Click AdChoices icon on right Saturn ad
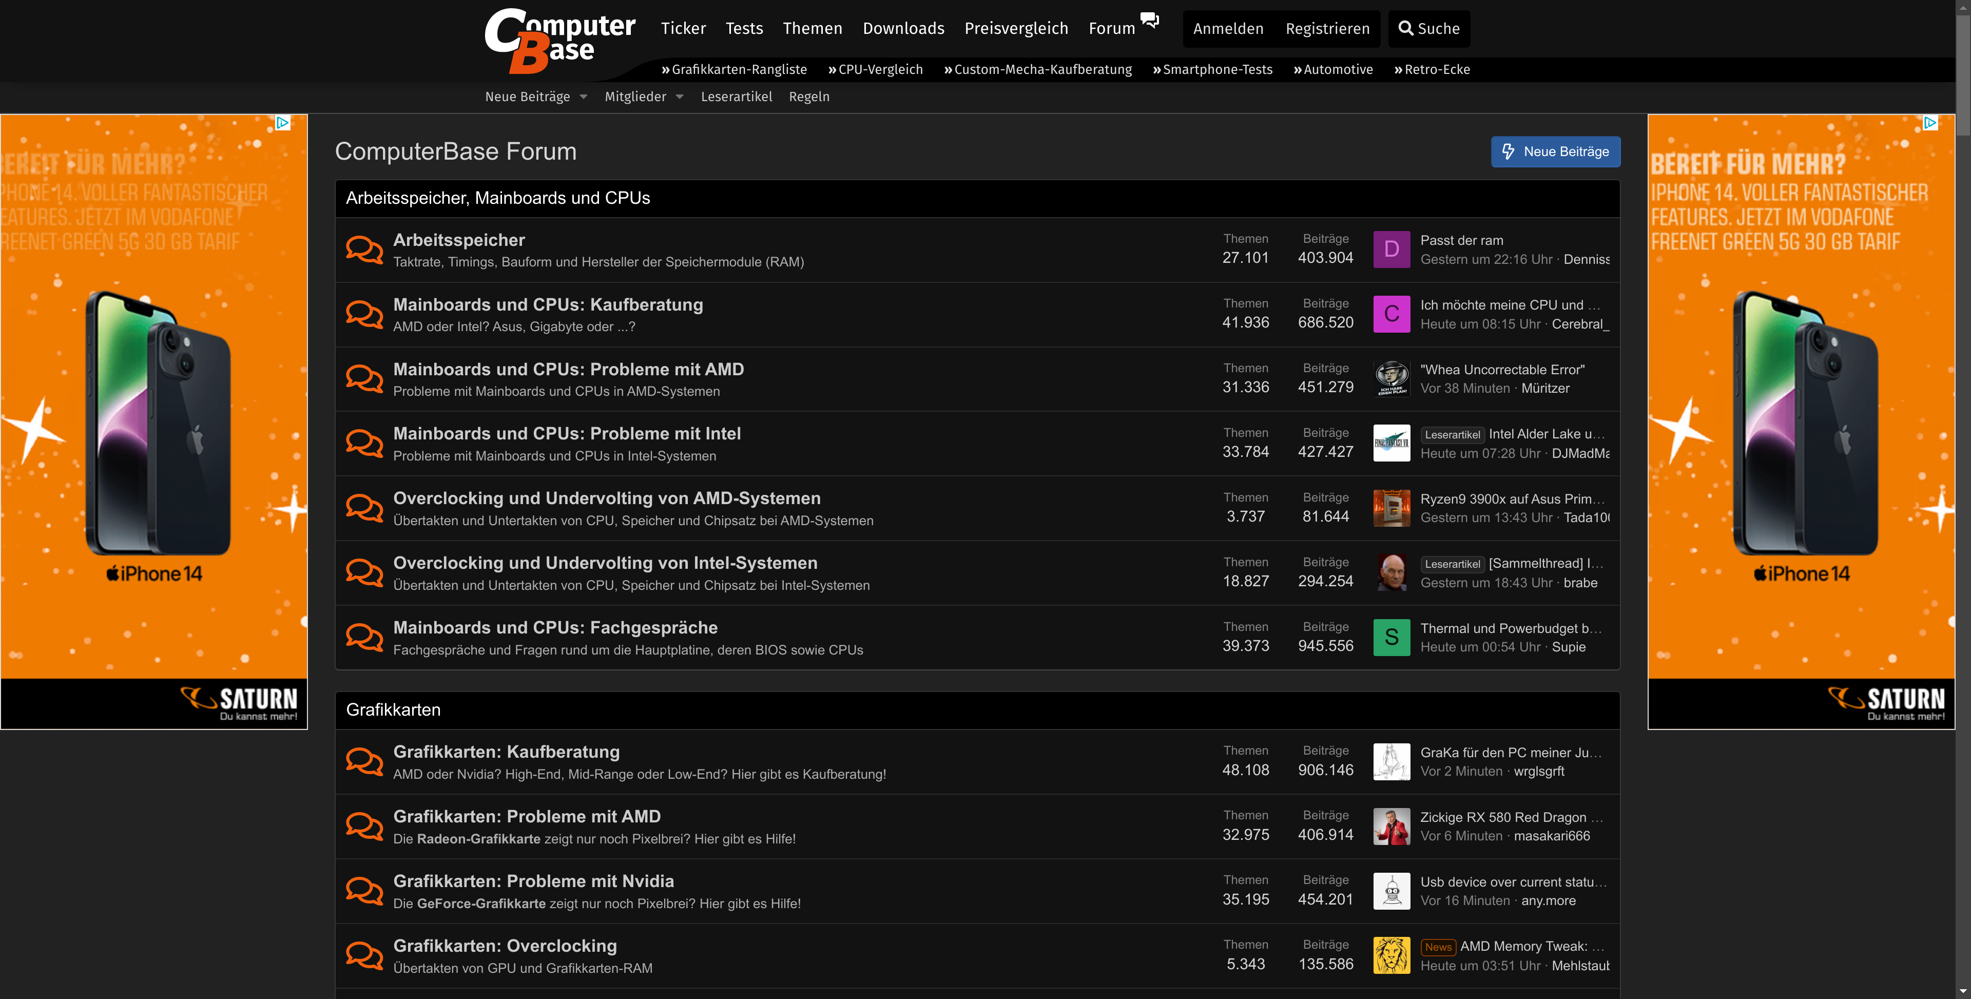1971x999 pixels. click(x=1930, y=123)
